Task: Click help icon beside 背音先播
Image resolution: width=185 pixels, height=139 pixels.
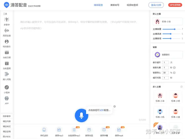Action: tap(174, 68)
